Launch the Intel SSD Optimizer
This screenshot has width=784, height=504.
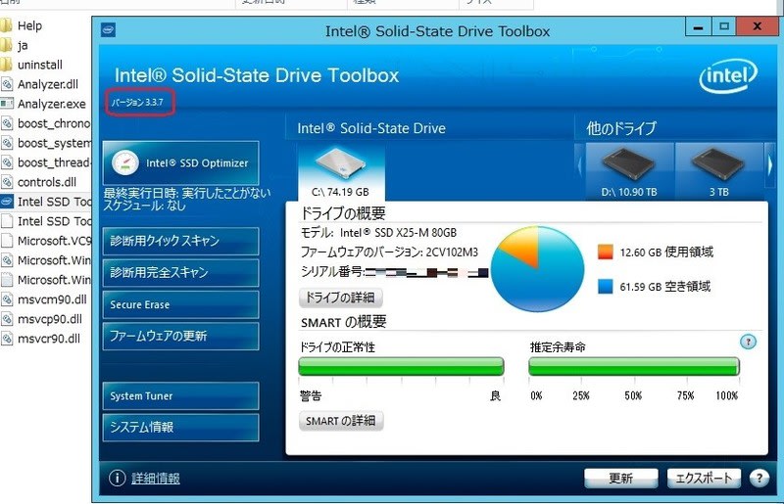pyautogui.click(x=180, y=162)
